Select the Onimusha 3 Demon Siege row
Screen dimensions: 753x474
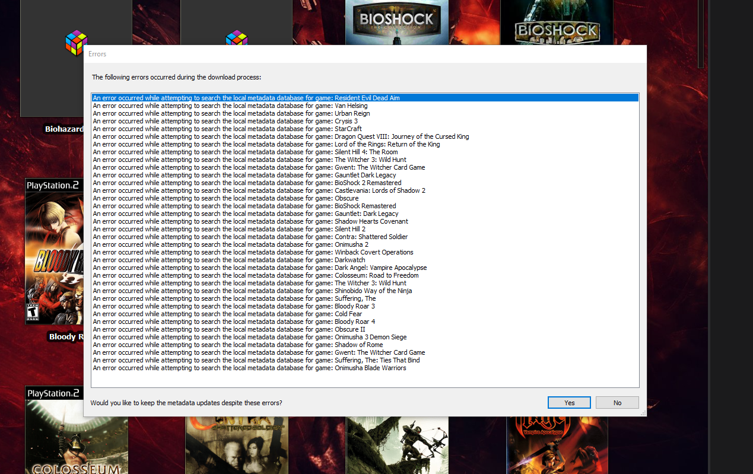365,337
